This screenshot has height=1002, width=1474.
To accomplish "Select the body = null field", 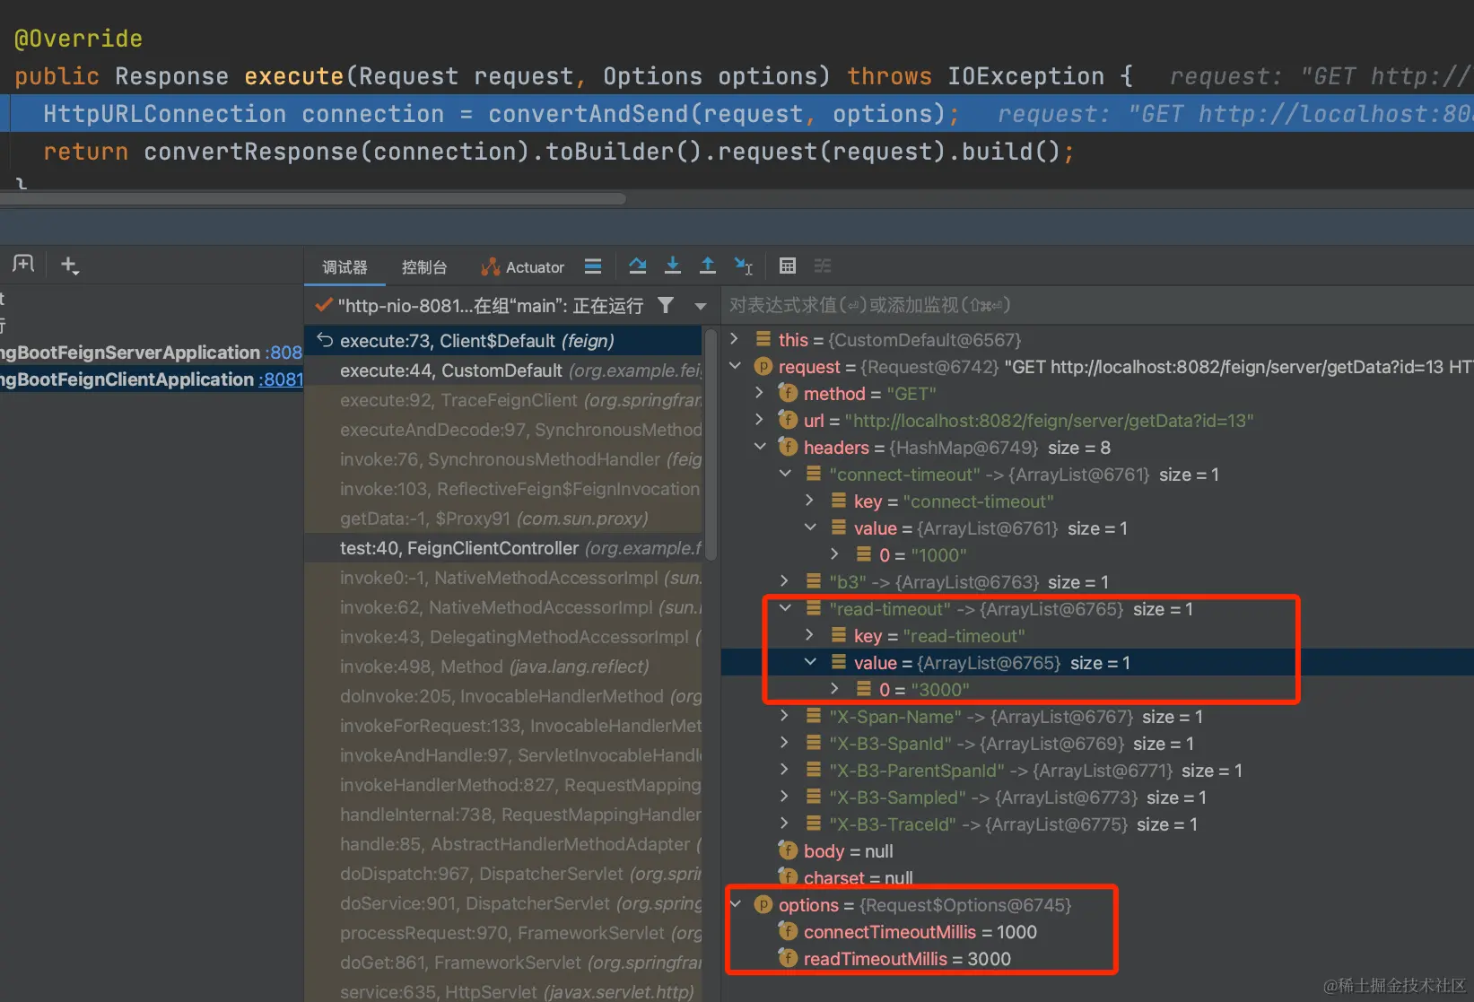I will click(1097, 851).
